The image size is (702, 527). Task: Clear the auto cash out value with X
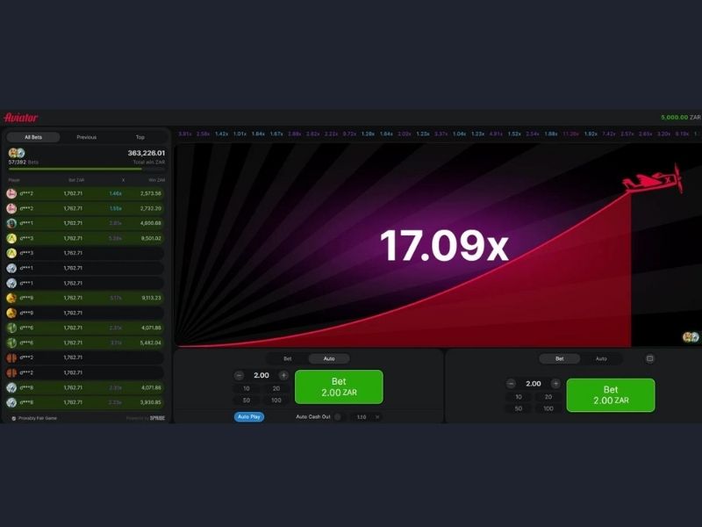click(377, 416)
